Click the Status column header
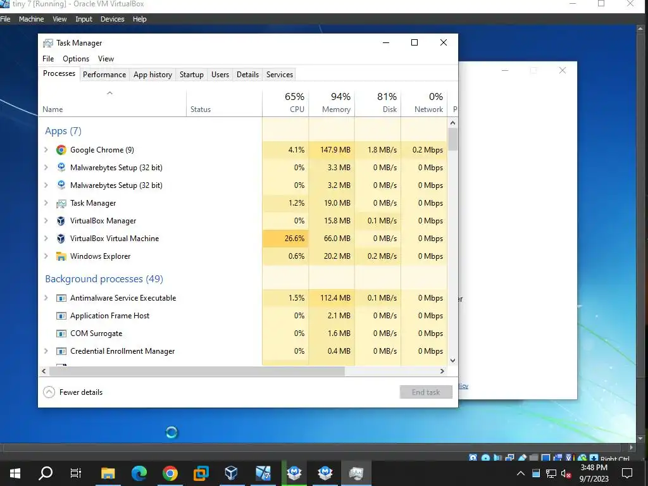Screen dimensions: 648x486 click(x=225, y=103)
